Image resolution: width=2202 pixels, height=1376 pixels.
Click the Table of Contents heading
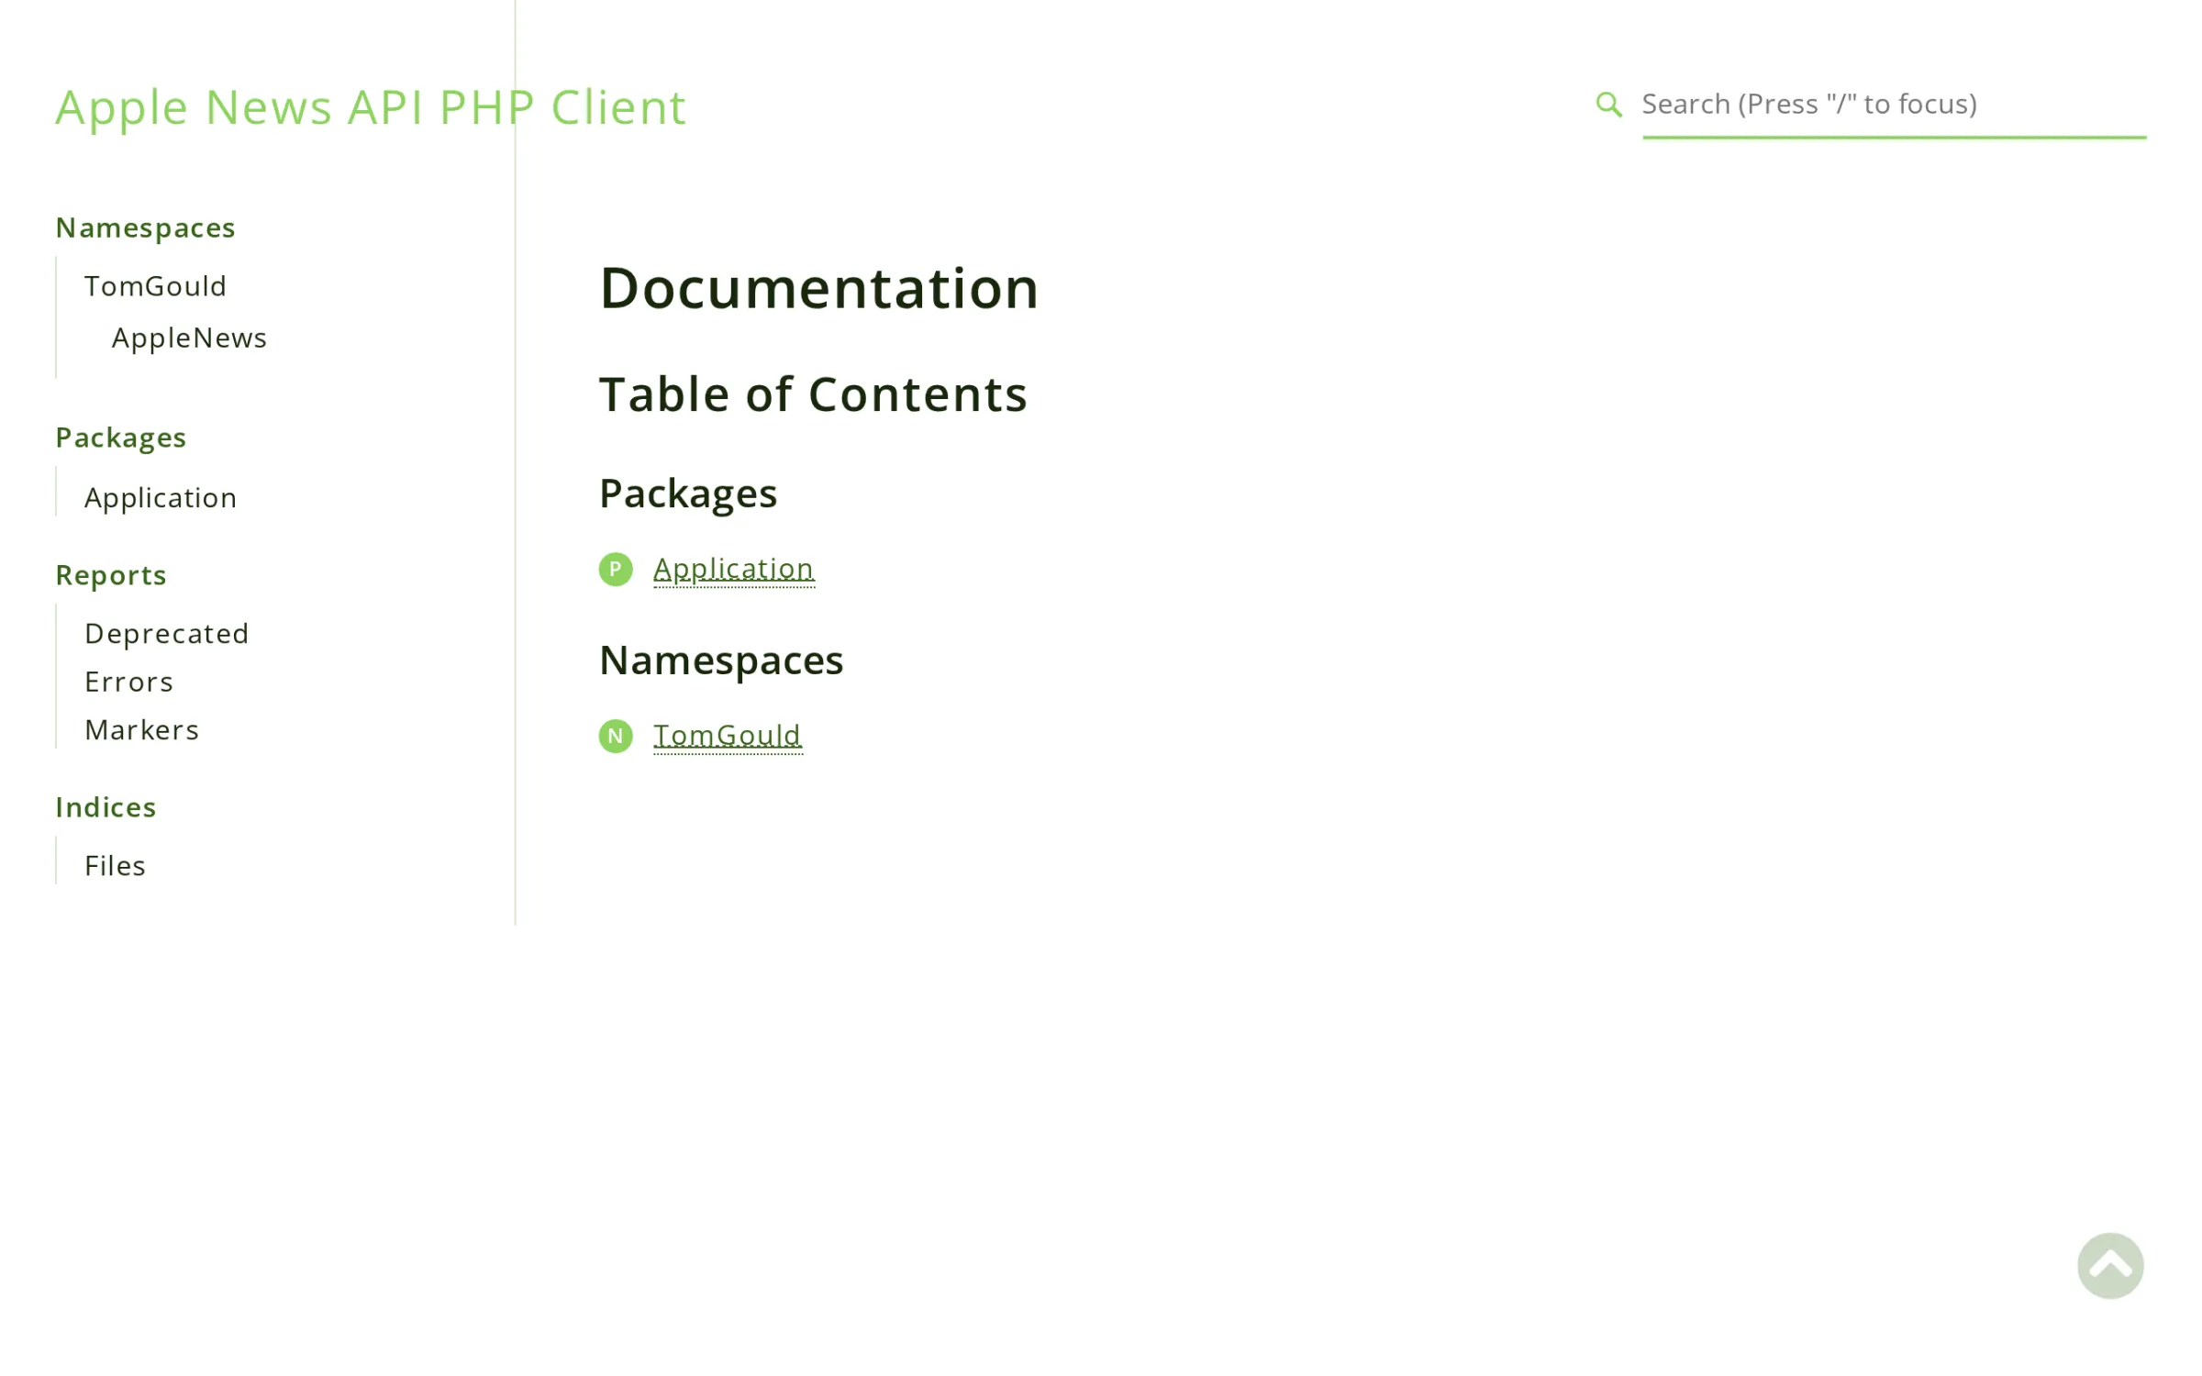(x=813, y=394)
